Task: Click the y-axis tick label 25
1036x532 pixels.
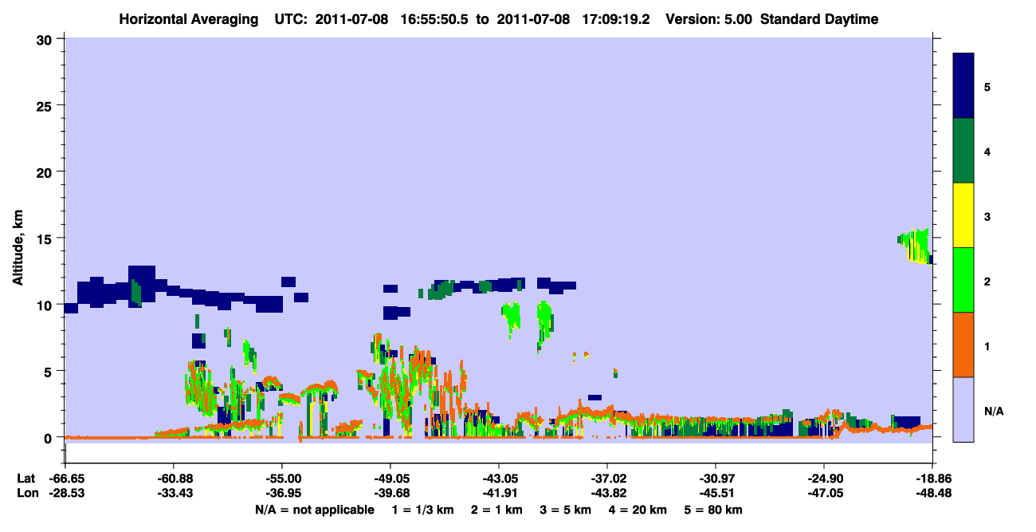Action: 46,105
